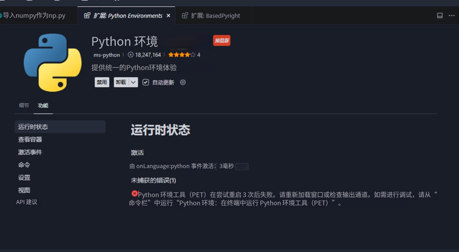This screenshot has height=252, width=459.
Task: Click the Python logo extension icon
Action: (52, 63)
